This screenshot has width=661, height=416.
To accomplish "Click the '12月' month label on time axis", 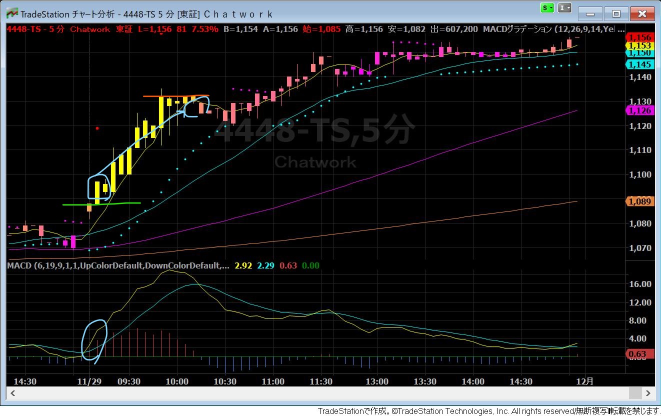I will tap(585, 381).
